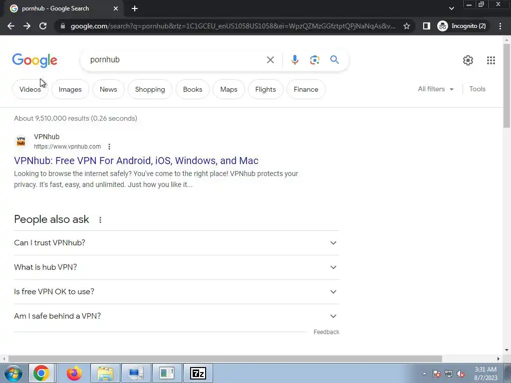Open Windows Explorer from taskbar
The image size is (511, 383).
pos(105,373)
